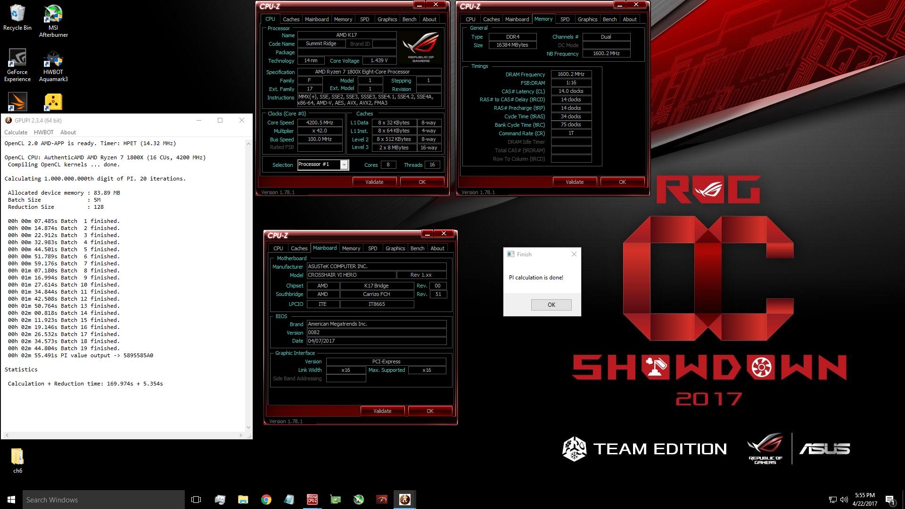Open Graphics tab in the Memory window
905x509 pixels.
click(x=587, y=19)
